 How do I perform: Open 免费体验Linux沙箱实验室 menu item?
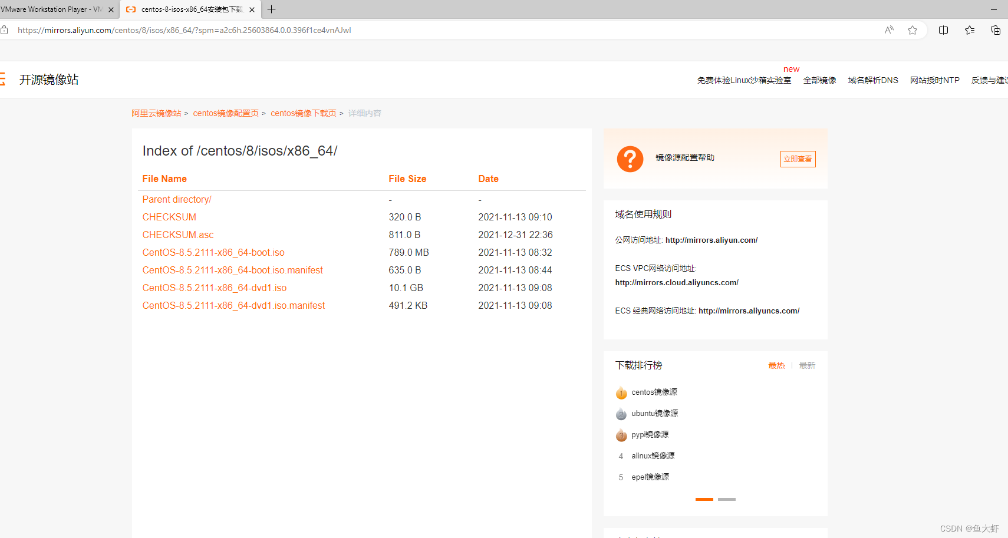[x=744, y=80]
